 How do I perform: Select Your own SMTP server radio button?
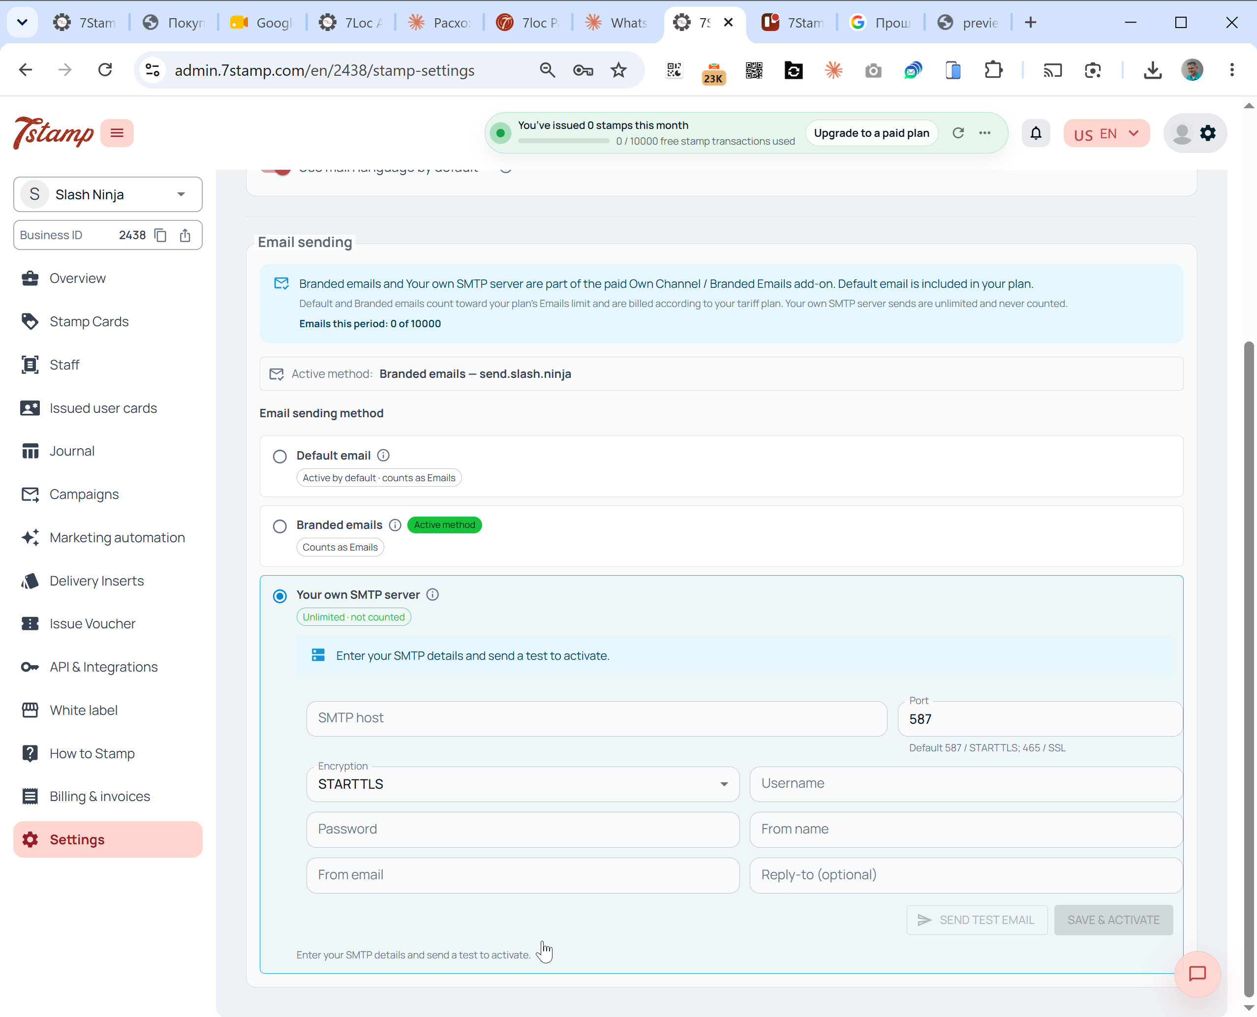coord(279,596)
